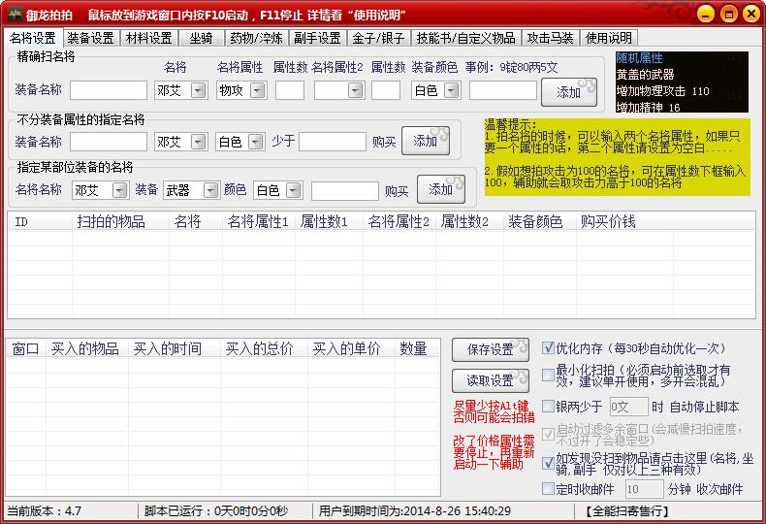Go to the 坐骑 tab
Viewport: 766px width, 524px height.
pos(201,38)
